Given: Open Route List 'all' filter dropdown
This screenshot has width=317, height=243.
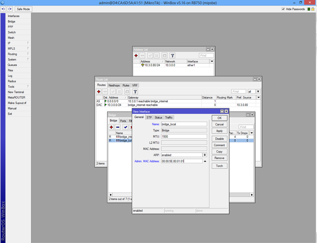Looking at the screenshot, I should click(x=258, y=92).
